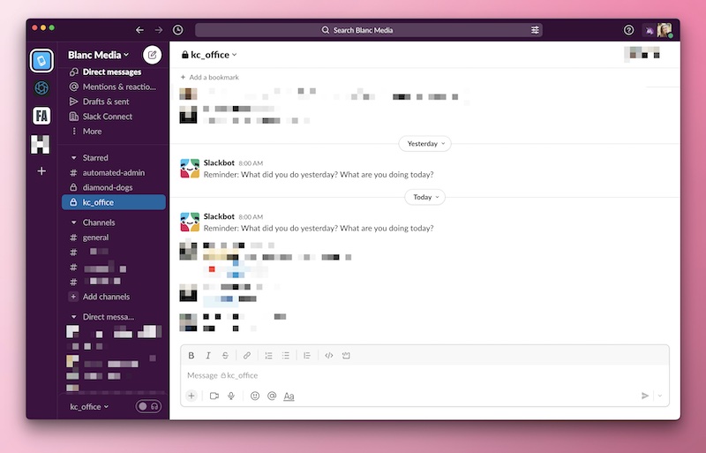
Task: Add a new workspace with plus icon
Action: click(x=41, y=171)
